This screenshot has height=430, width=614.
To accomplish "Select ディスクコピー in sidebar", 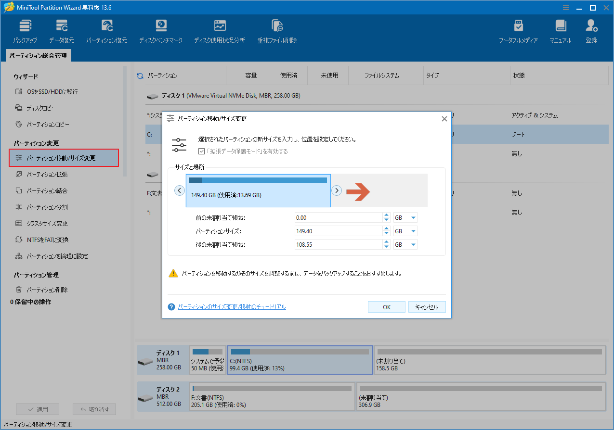I will (x=36, y=108).
